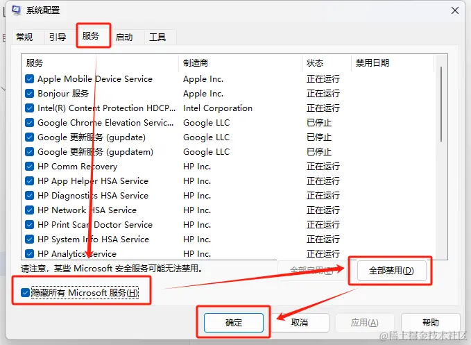Screen dimensions: 471x345
Task: Toggle HP Analytics service checkbox
Action: tap(29, 253)
